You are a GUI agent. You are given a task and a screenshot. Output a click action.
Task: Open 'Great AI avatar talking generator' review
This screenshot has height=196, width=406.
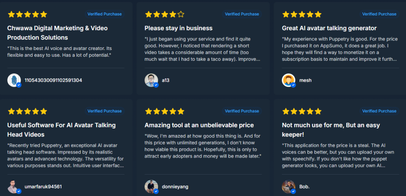point(329,28)
